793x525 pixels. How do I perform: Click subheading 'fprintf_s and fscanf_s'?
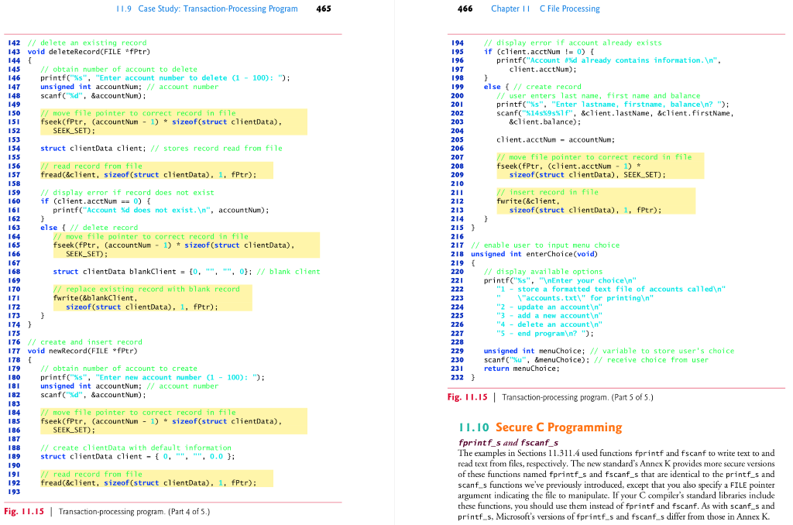pos(508,443)
